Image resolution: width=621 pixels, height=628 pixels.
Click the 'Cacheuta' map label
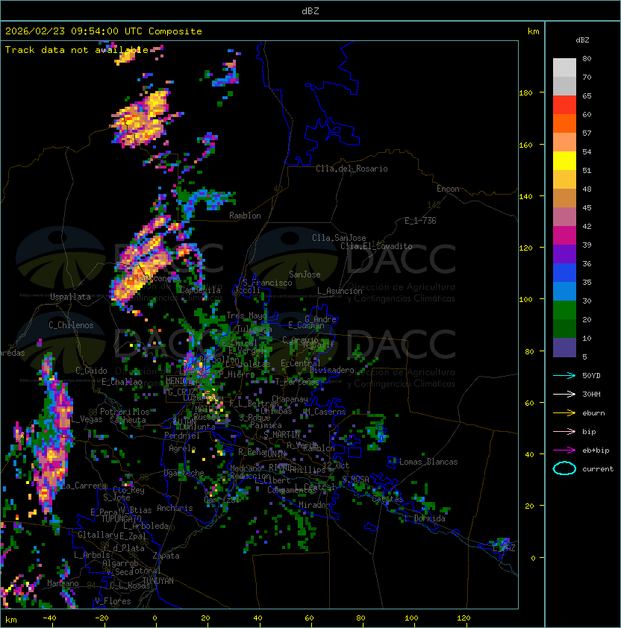[x=128, y=420]
